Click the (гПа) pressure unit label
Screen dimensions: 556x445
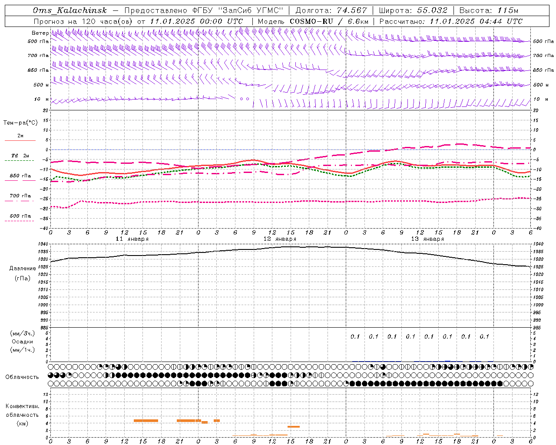pyautogui.click(x=23, y=278)
